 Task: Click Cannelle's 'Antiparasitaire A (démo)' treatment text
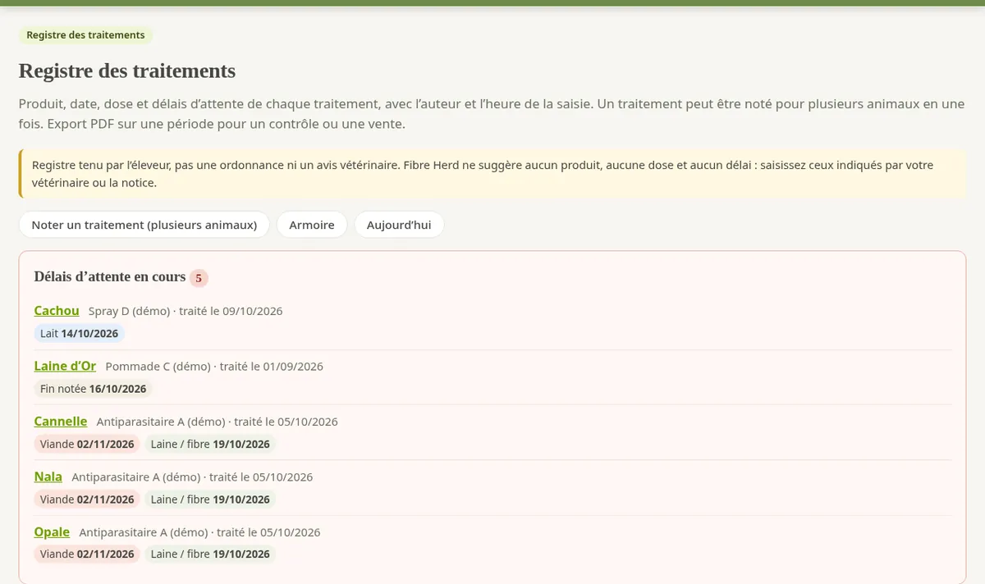[218, 422]
